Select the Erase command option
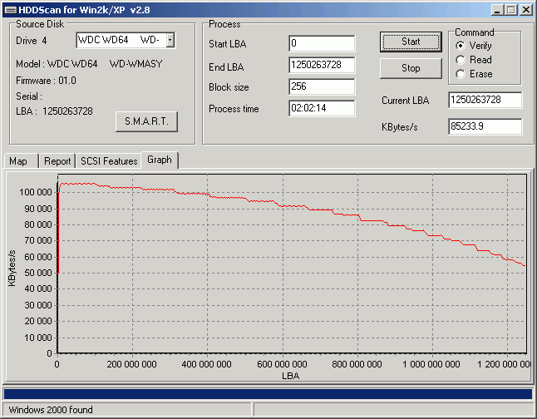This screenshot has height=419, width=537. tap(461, 74)
